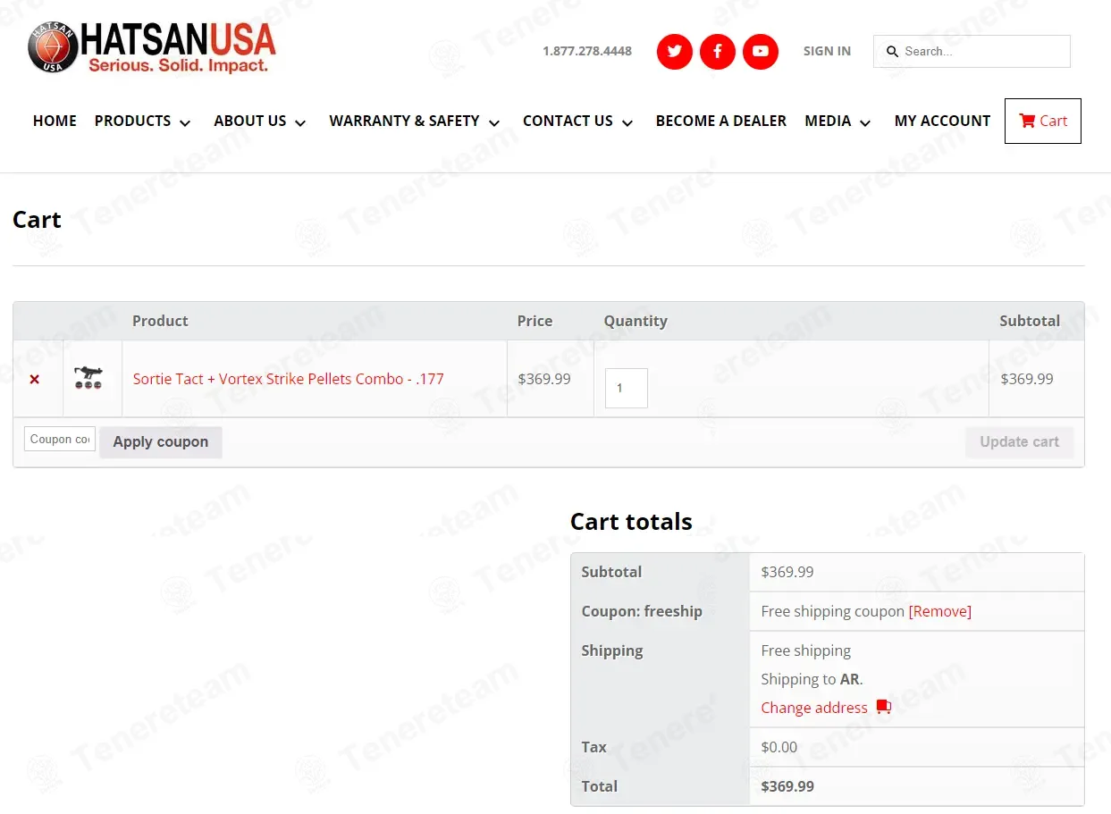Screen dimensions: 1111x814
Task: Click the Hatsan USA logo
Action: coord(152,47)
